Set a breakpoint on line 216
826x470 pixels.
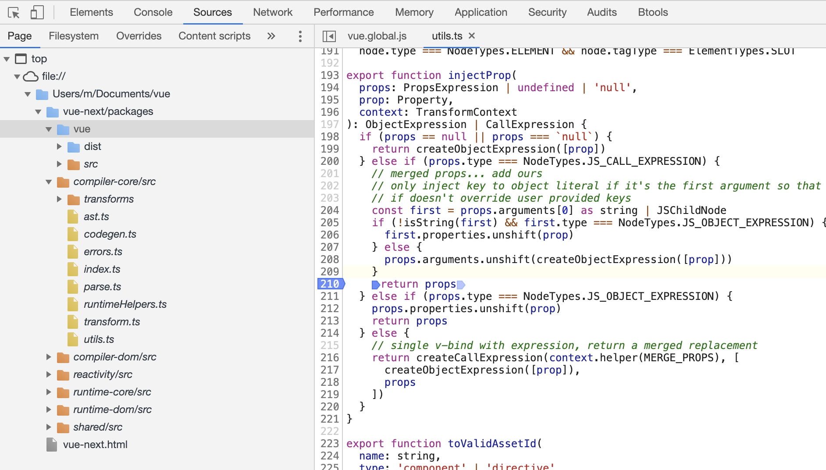tap(330, 358)
